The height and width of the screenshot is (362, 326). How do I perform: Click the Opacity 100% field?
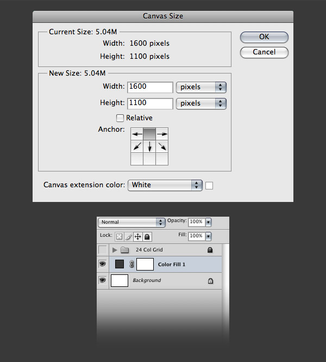pos(197,222)
